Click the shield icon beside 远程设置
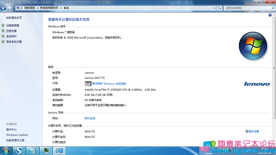276x155 pixels. [3, 31]
